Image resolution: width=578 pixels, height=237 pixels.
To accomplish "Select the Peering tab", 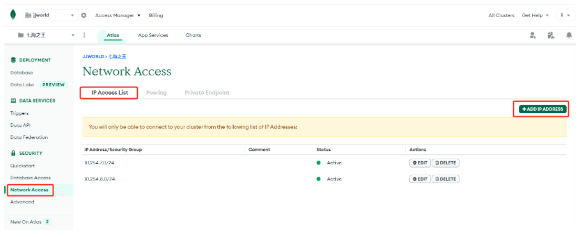I will (x=156, y=93).
